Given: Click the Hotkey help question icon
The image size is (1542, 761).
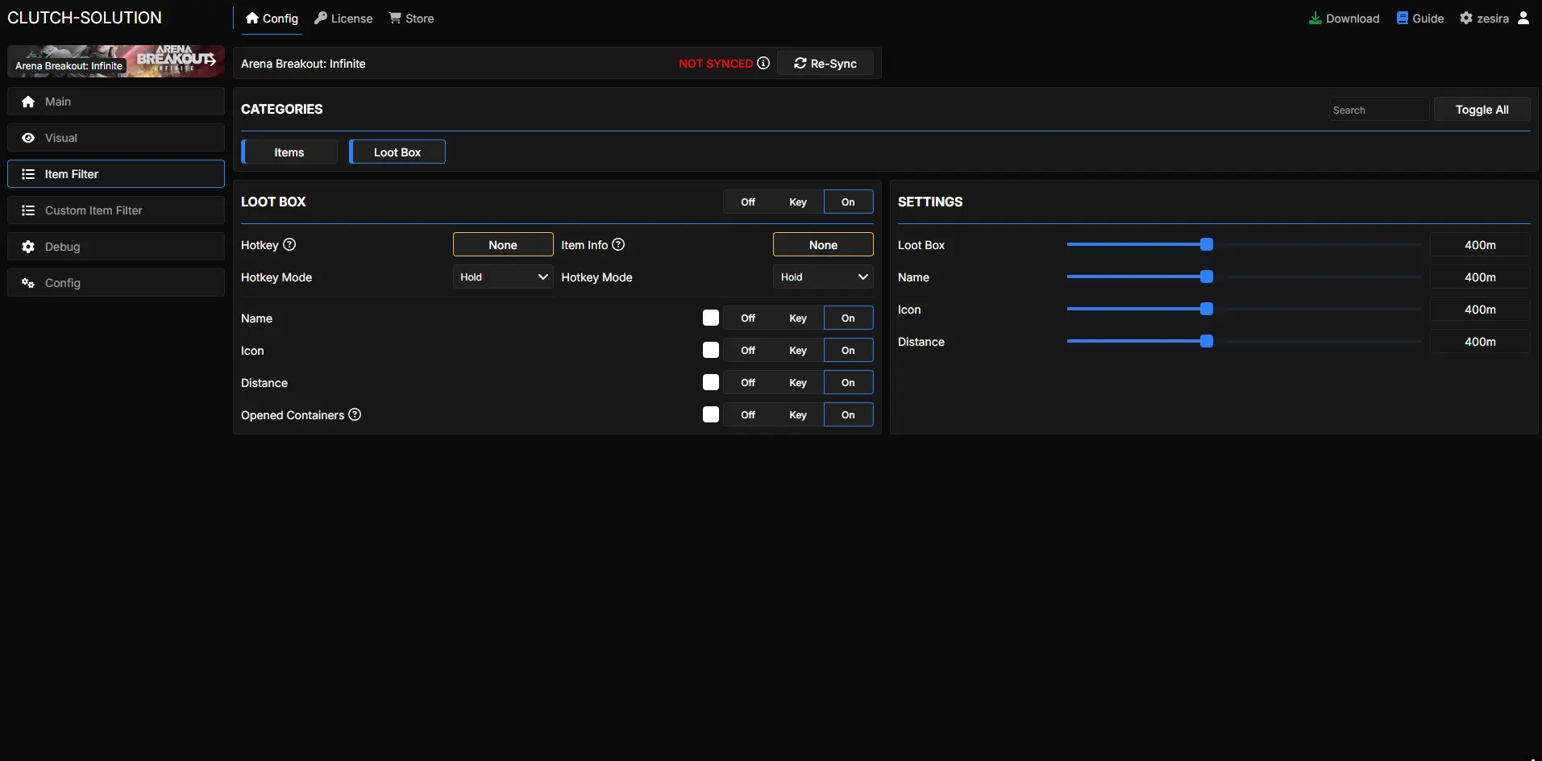Looking at the screenshot, I should point(289,244).
